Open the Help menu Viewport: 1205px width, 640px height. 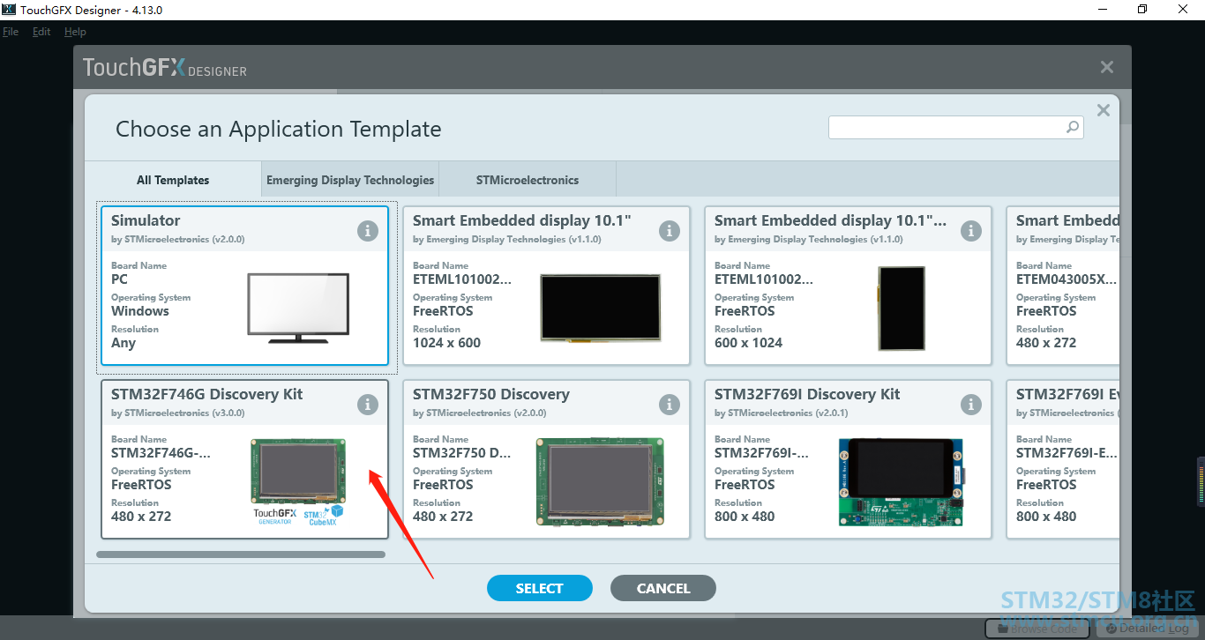point(75,32)
